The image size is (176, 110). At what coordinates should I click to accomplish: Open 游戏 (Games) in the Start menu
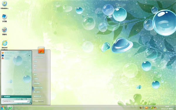tap(35, 75)
